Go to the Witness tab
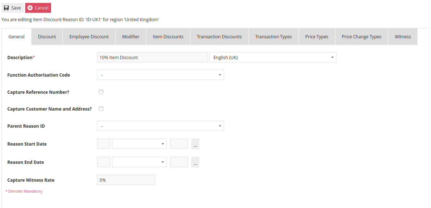Image resolution: width=431 pixels, height=208 pixels. (403, 36)
